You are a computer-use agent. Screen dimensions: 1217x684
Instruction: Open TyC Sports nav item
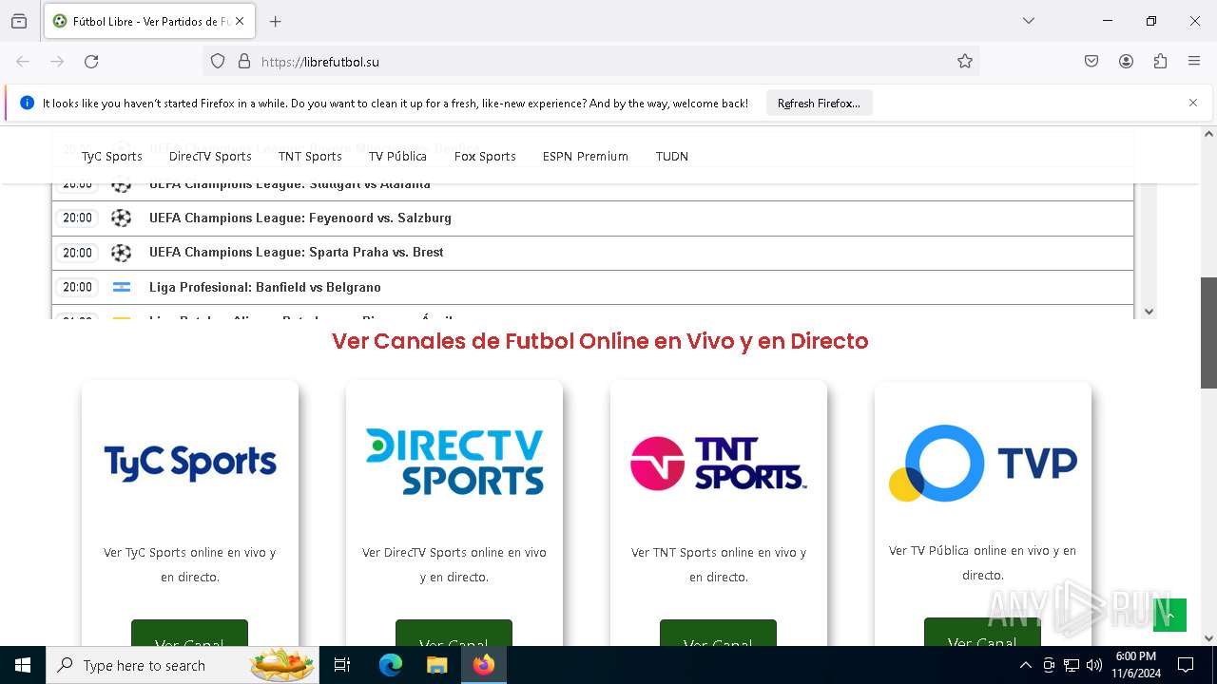111,156
